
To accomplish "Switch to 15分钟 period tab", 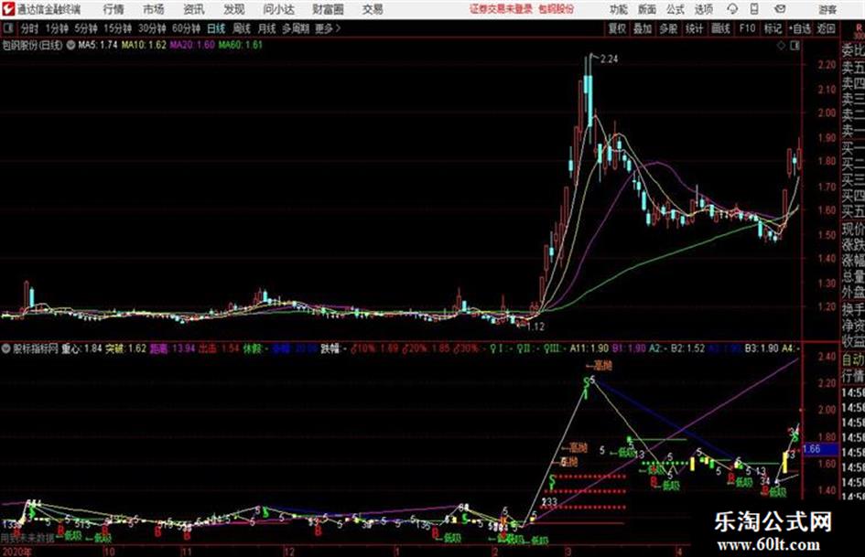I will click(118, 28).
